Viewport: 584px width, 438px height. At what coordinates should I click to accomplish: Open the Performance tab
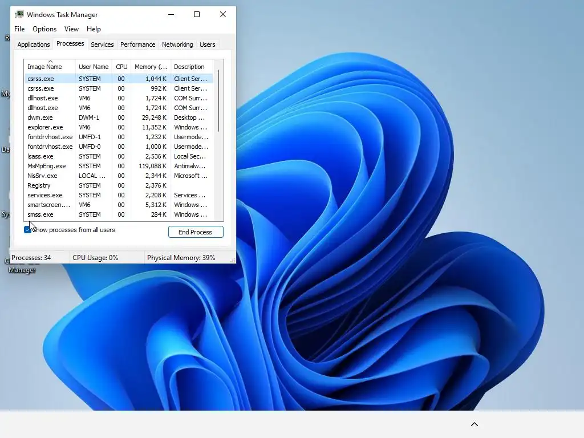(x=137, y=44)
